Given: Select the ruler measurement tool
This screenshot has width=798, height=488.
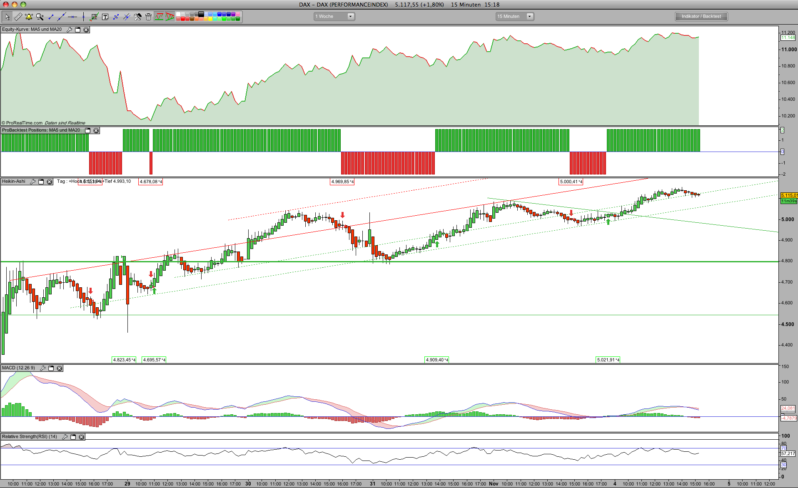Looking at the screenshot, I should point(18,17).
